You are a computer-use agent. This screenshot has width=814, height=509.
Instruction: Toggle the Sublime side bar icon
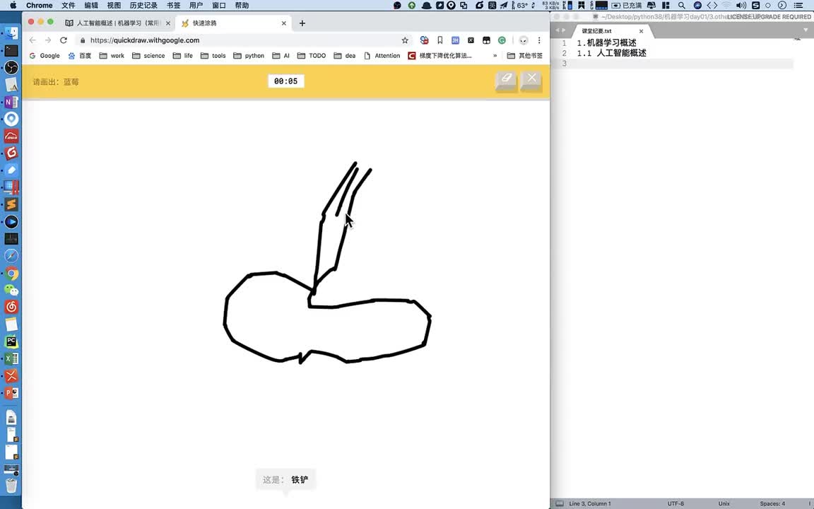(560, 503)
